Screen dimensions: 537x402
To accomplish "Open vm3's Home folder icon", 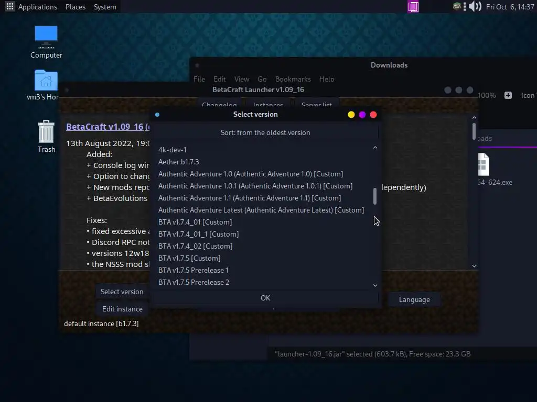I will 46,81.
